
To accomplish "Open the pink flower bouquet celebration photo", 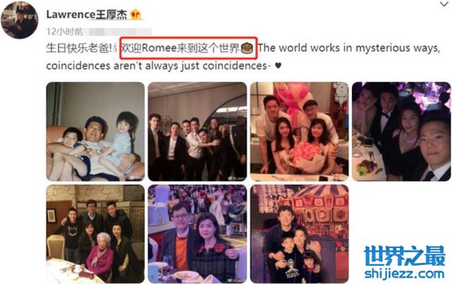I will (x=299, y=131).
